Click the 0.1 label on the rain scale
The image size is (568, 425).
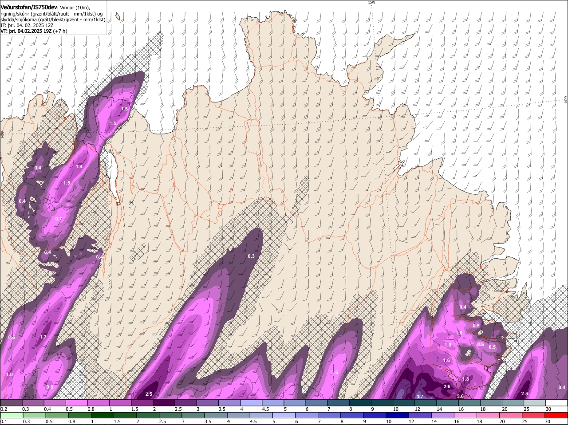[x=4, y=421]
